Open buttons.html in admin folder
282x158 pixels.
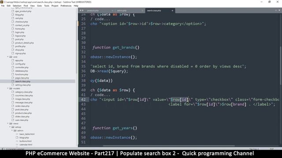click(x=26, y=141)
